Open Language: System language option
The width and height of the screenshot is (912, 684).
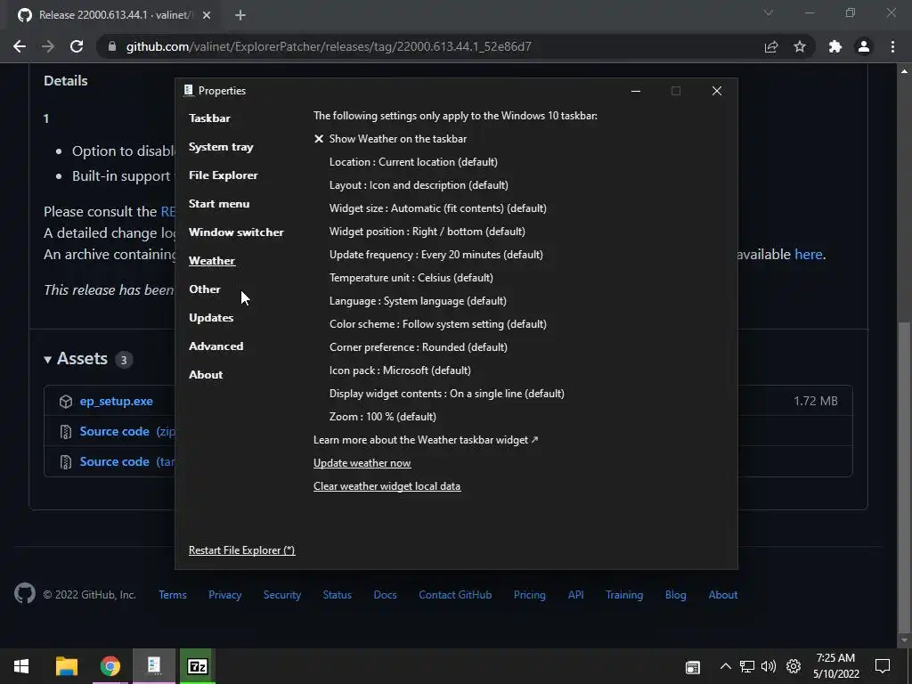tap(418, 301)
